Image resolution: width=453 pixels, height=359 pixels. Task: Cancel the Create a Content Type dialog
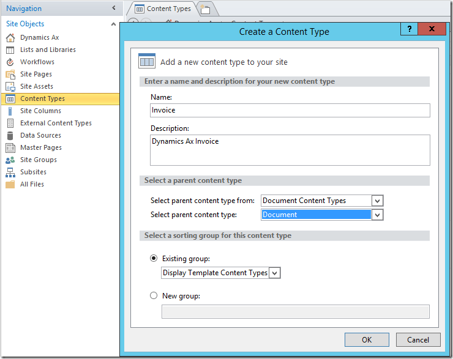(x=418, y=339)
